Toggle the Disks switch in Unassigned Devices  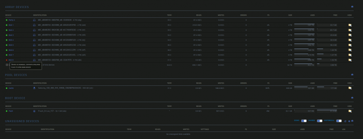304,121
